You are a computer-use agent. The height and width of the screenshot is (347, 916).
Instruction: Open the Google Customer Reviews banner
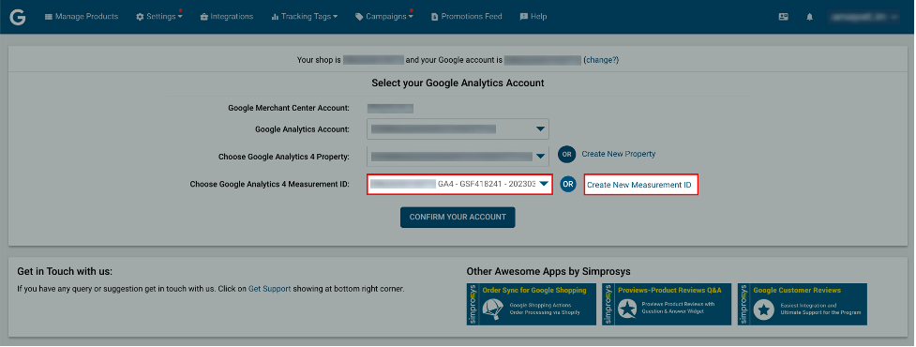(x=802, y=305)
